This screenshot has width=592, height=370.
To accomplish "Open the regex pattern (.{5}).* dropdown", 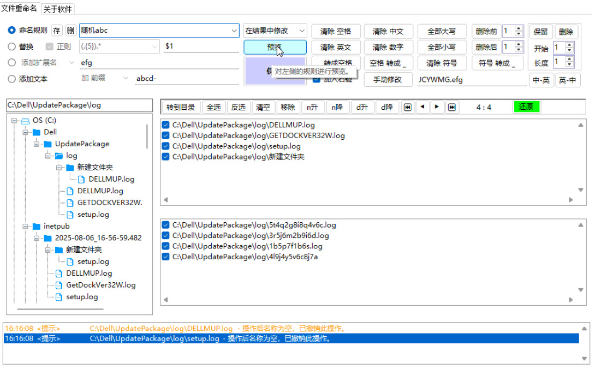I will pos(154,47).
